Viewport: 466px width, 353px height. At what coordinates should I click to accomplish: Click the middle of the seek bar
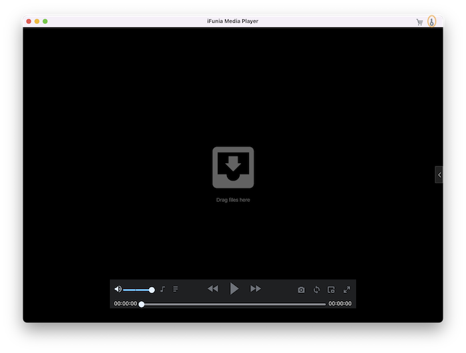(233, 304)
